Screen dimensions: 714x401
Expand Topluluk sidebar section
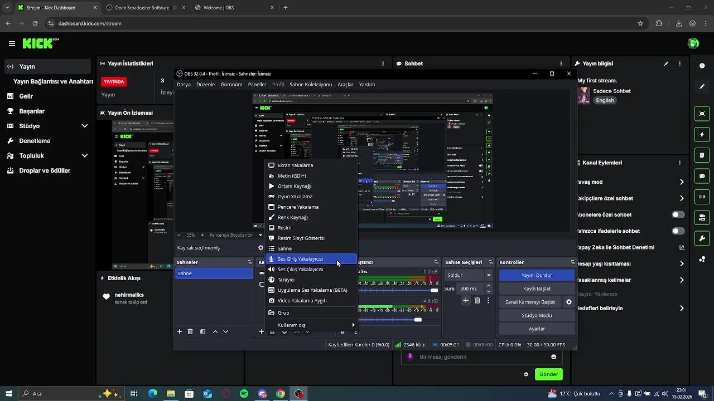pyautogui.click(x=85, y=156)
